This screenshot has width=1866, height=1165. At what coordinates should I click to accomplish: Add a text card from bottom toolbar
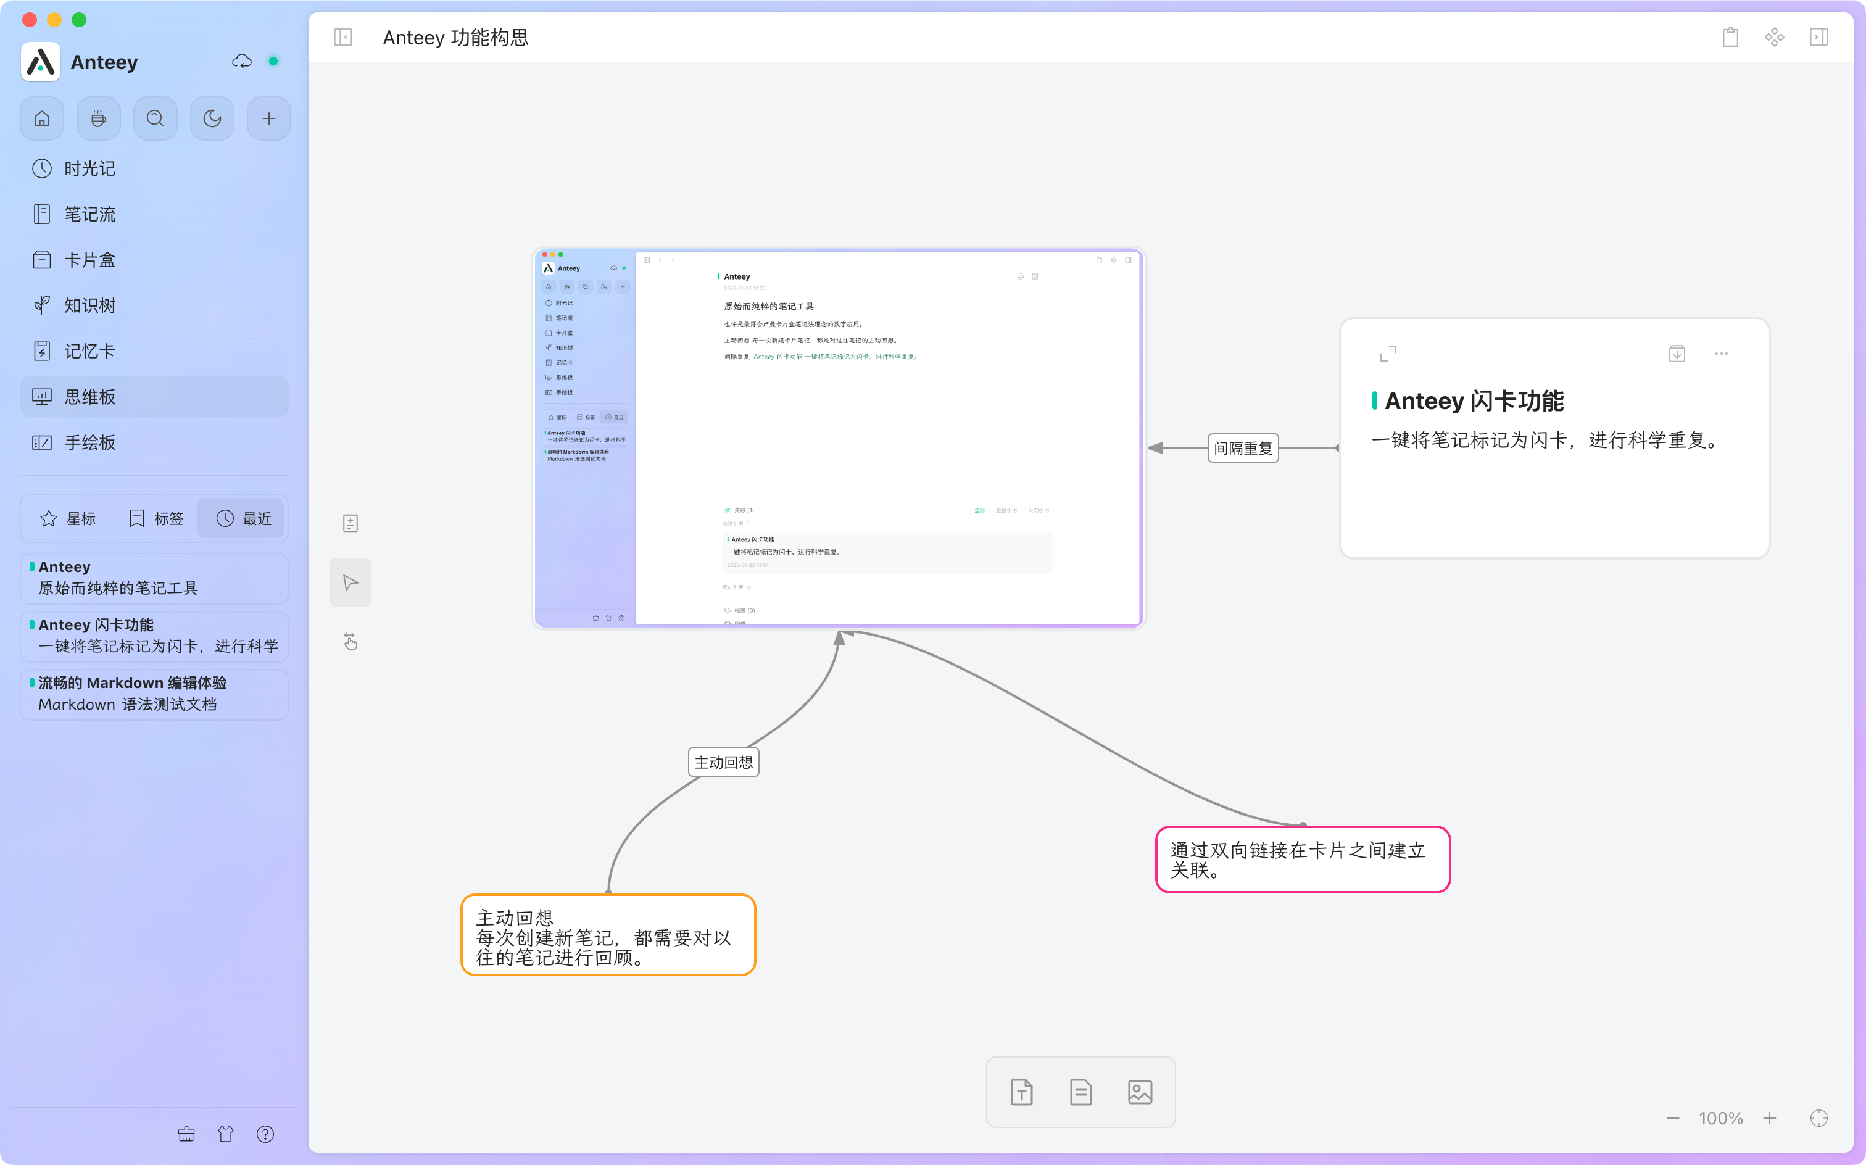1022,1092
